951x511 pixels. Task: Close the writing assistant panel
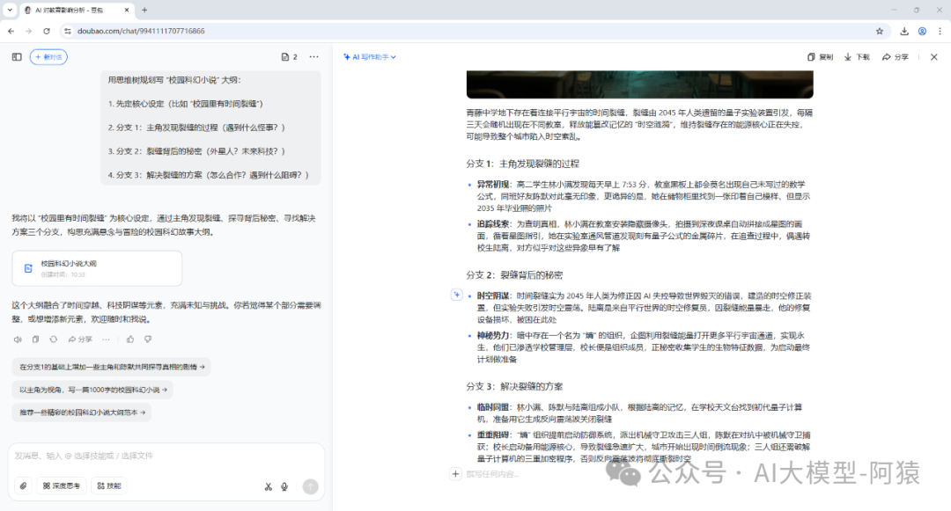click(x=934, y=57)
